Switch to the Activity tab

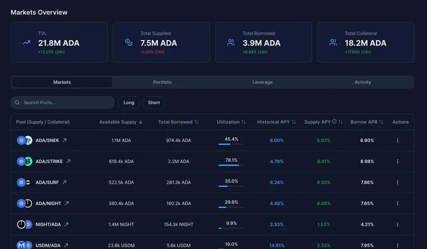(x=363, y=82)
